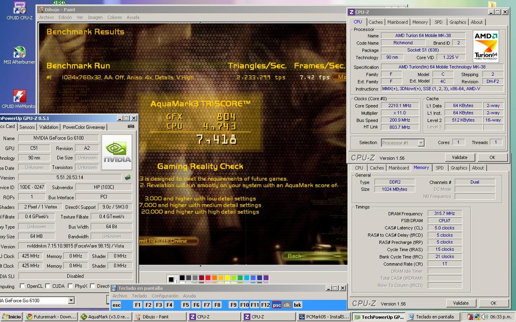This screenshot has width=516, height=322.
Task: Click the Paint active color indicator box
Action: [171, 279]
